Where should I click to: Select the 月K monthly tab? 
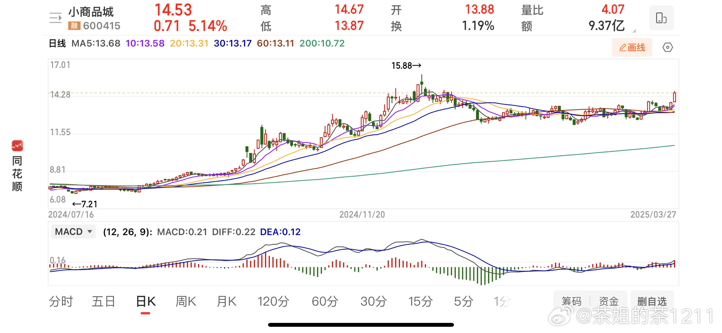point(226,301)
